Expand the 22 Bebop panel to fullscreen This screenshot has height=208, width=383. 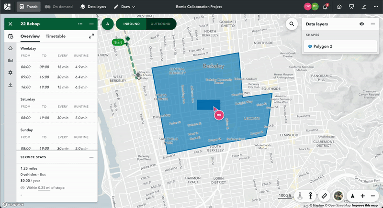[x=91, y=36]
